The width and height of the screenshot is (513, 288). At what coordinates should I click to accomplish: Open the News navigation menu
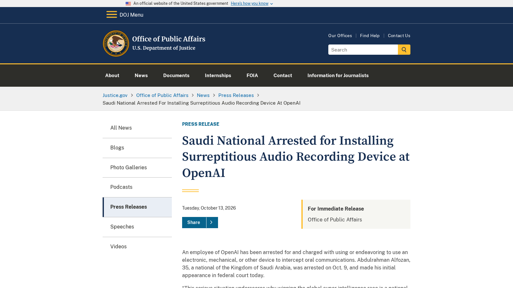(x=141, y=76)
